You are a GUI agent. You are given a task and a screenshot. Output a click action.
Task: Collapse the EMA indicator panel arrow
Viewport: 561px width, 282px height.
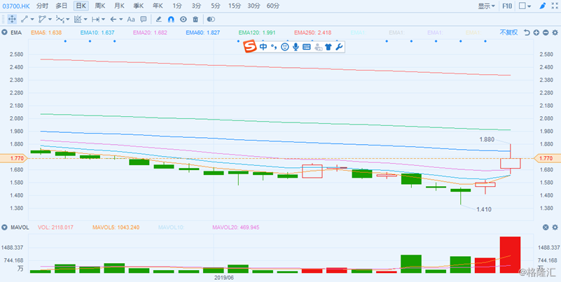4,32
